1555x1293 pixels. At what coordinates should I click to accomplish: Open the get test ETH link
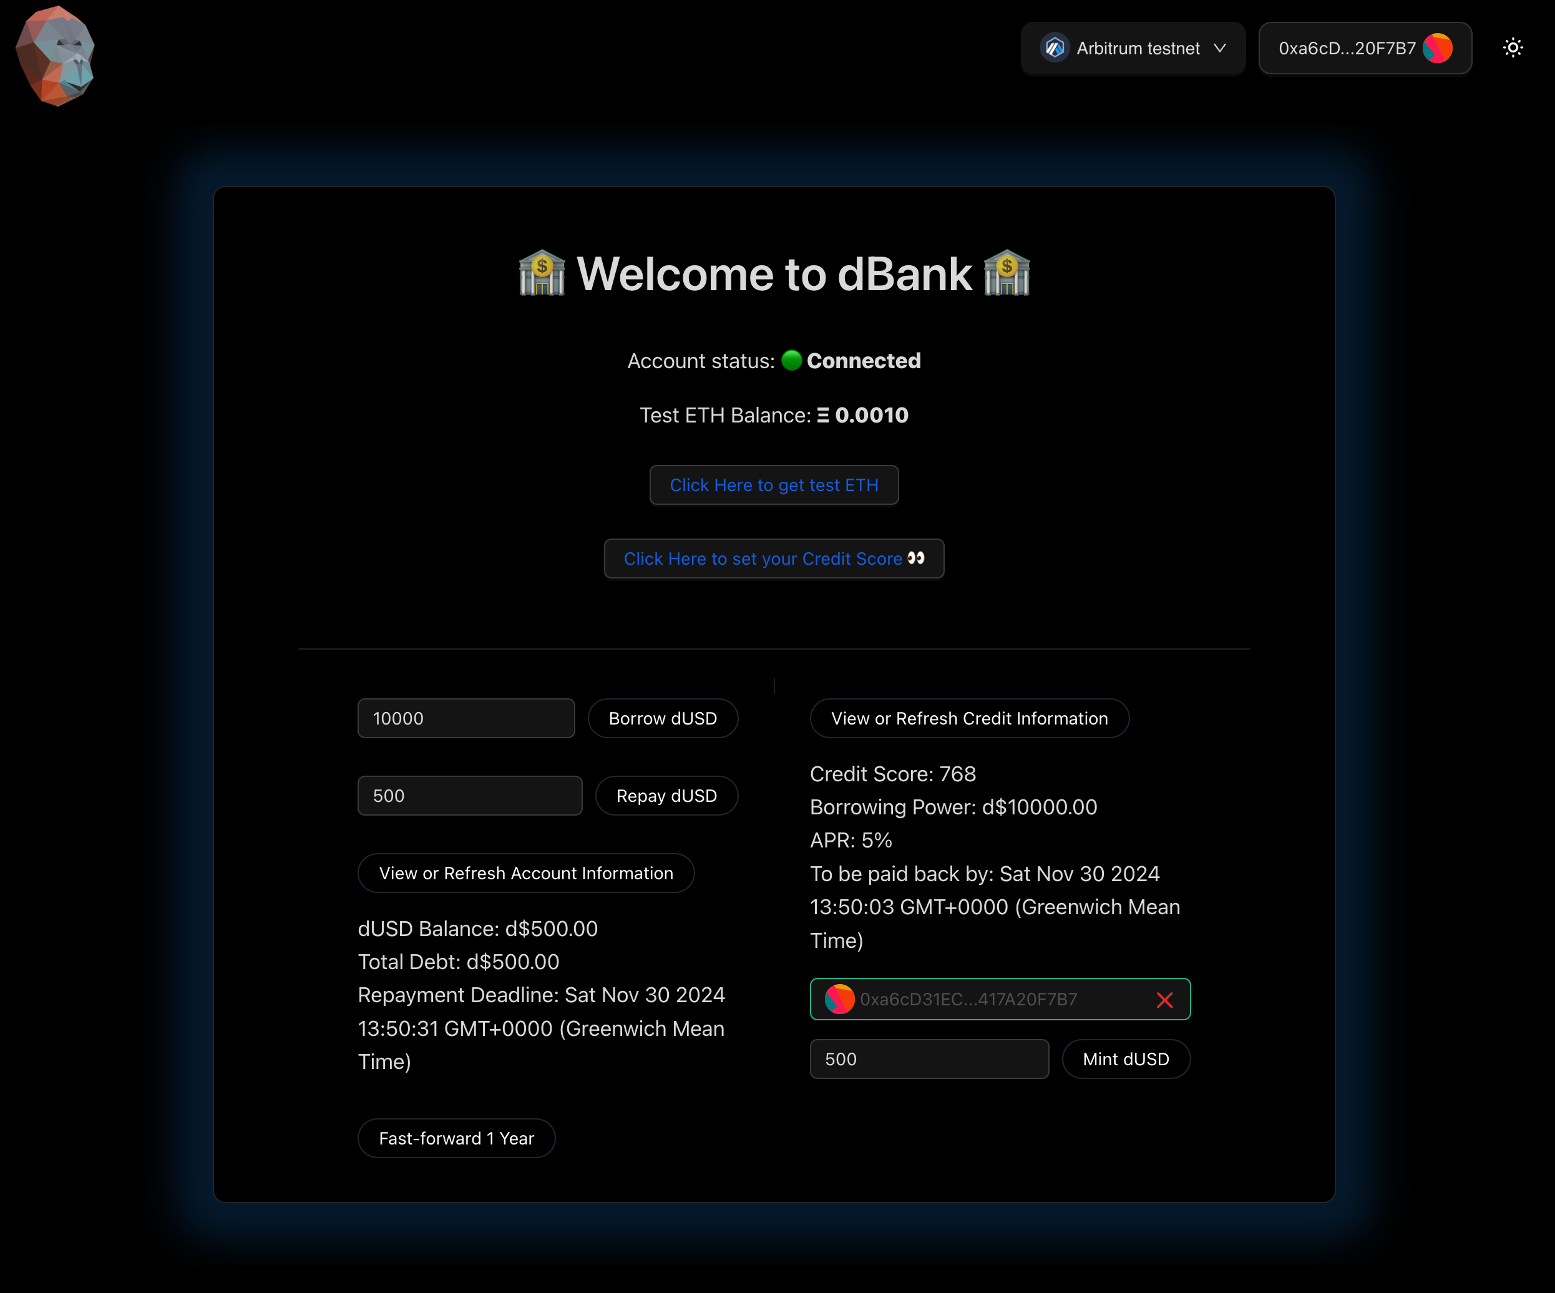[774, 485]
